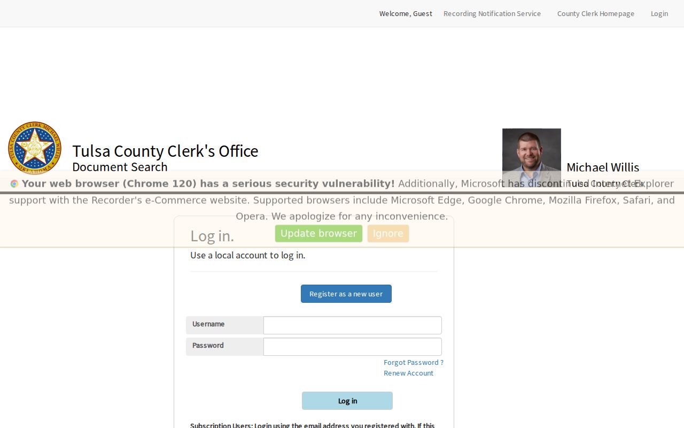Open the Forgot Password link
684x428 pixels.
[414, 362]
